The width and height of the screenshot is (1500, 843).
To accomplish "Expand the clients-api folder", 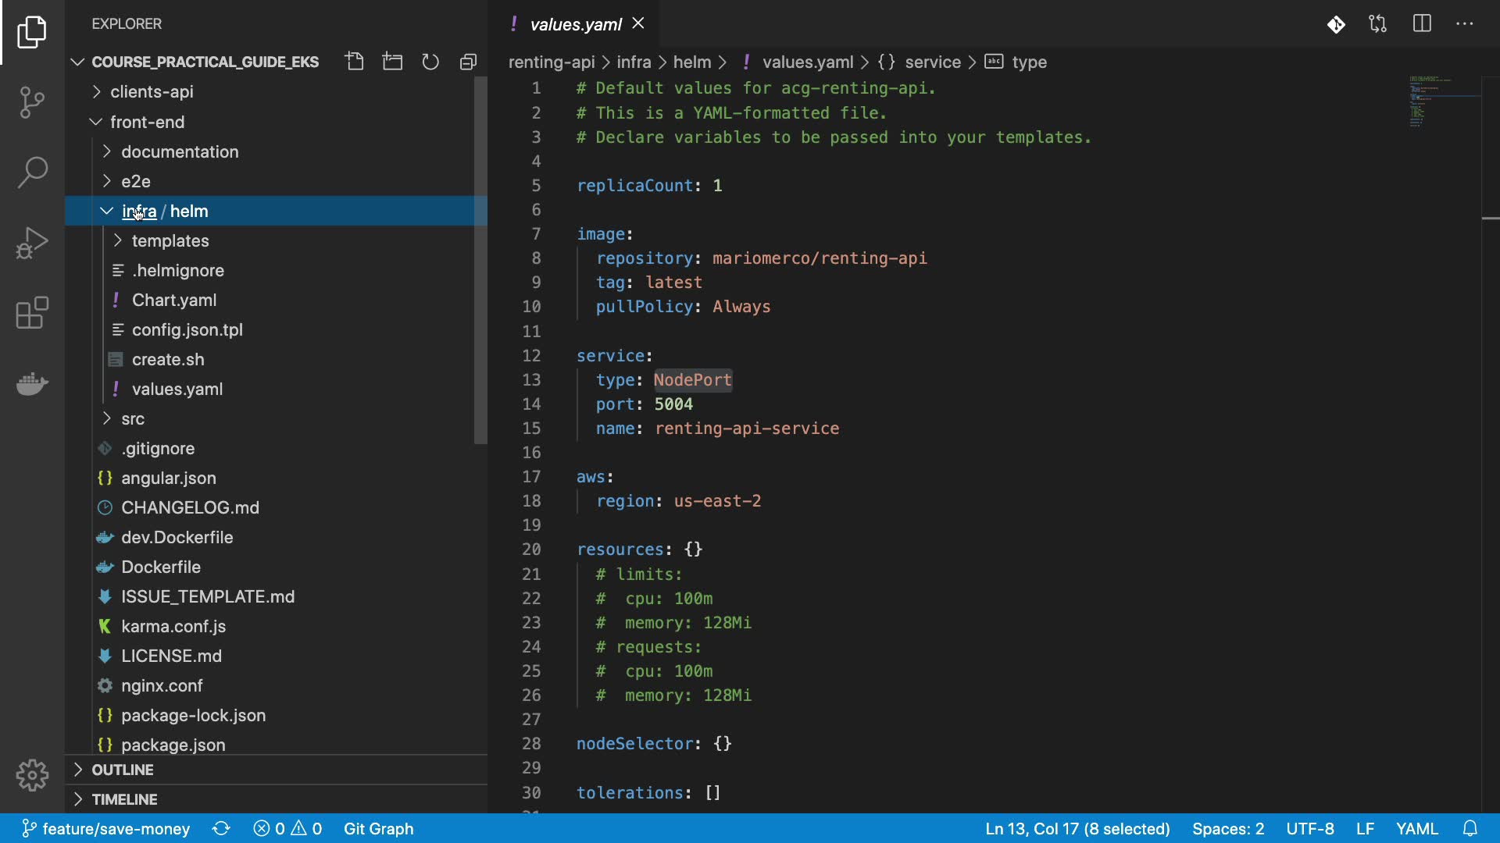I will pos(152,91).
